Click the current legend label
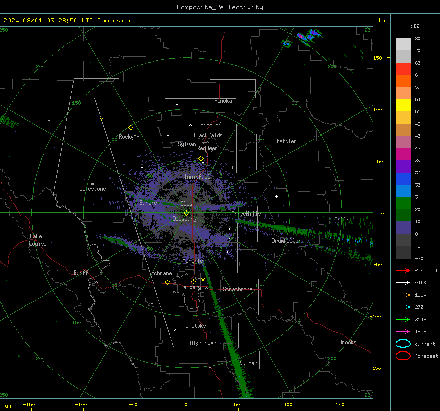Image resolution: width=440 pixels, height=411 pixels. (425, 344)
